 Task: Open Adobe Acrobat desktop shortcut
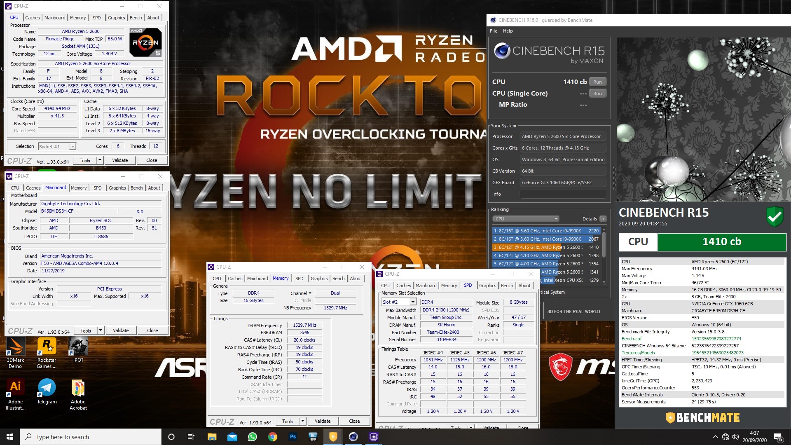[78, 395]
